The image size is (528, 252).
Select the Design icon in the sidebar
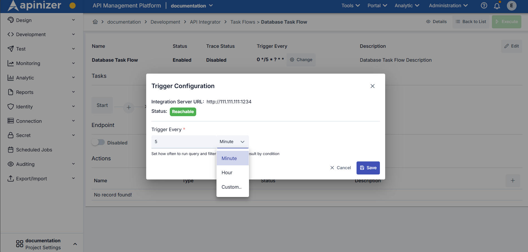click(11, 20)
